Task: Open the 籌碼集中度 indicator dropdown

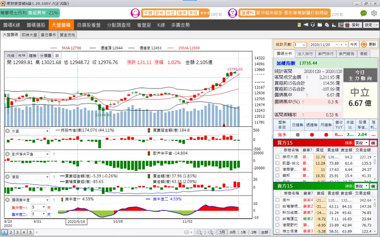Action: [47, 200]
